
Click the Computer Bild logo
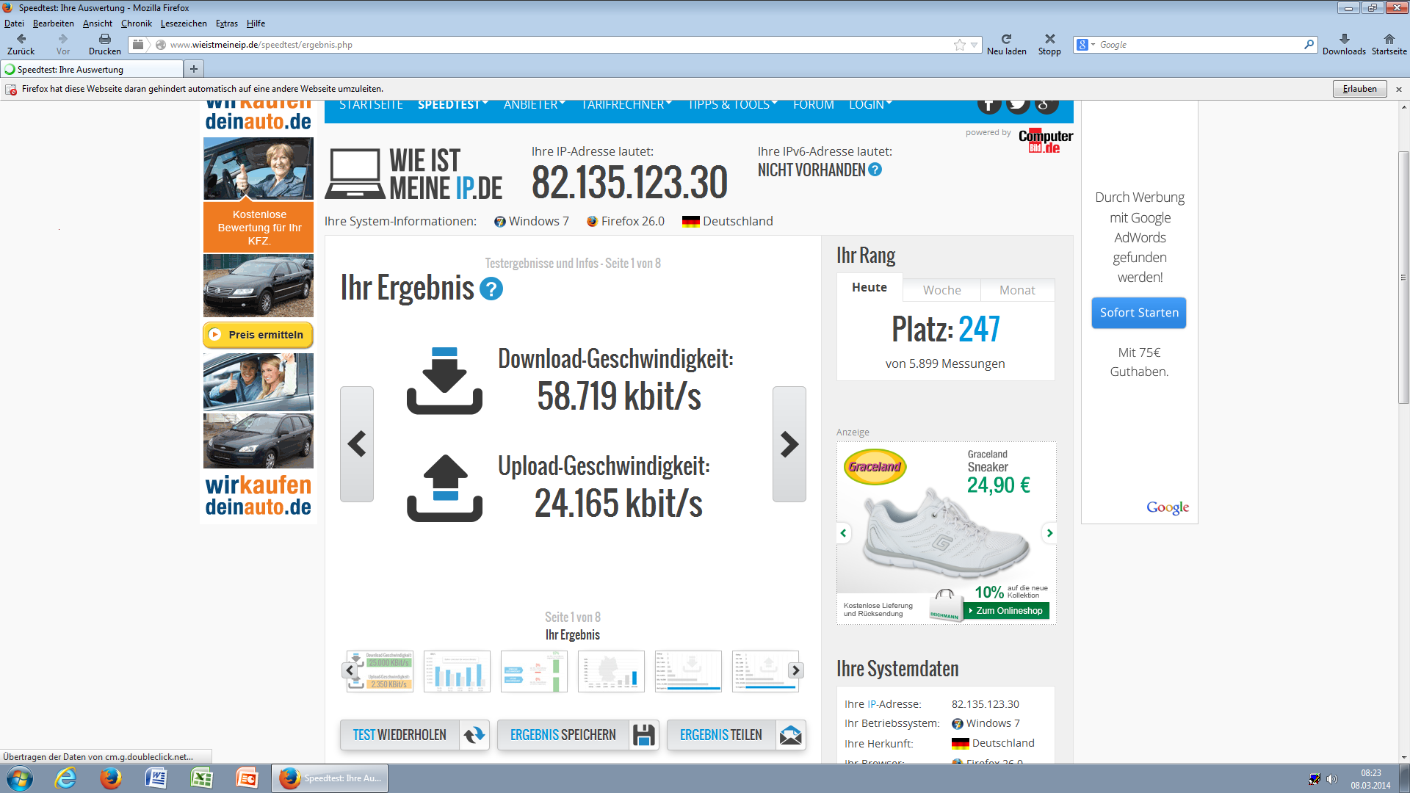point(1046,140)
